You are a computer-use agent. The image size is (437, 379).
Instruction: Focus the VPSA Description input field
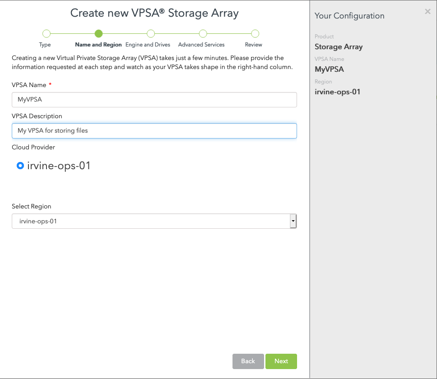tap(154, 131)
